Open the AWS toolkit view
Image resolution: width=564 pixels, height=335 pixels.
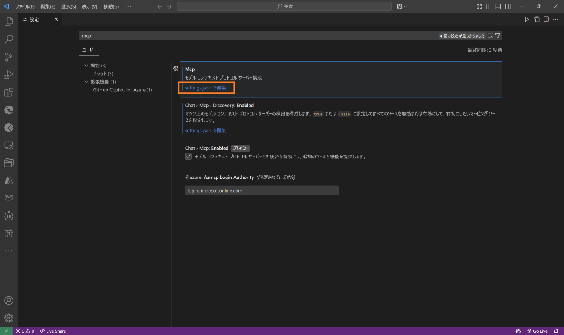click(x=9, y=197)
